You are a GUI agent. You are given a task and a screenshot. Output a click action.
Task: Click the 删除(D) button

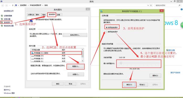point(155,76)
